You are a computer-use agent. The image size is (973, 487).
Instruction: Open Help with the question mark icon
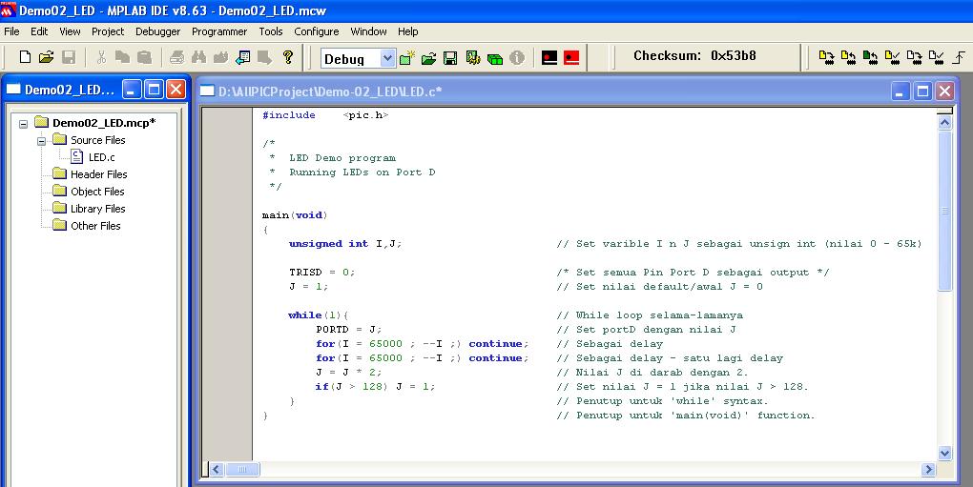[287, 57]
